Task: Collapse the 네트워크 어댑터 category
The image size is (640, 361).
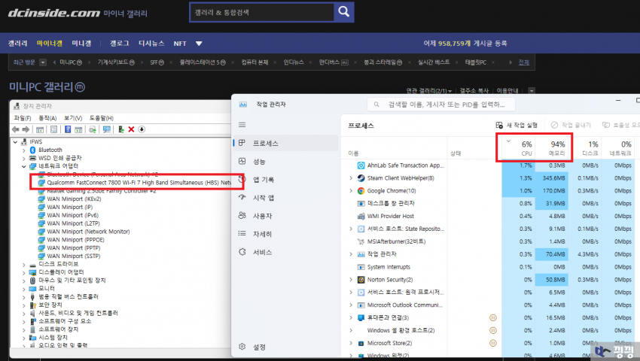Action: 23,166
